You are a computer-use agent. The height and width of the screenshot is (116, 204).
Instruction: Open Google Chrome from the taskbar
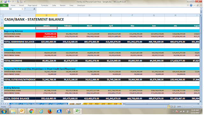[x=31, y=111]
